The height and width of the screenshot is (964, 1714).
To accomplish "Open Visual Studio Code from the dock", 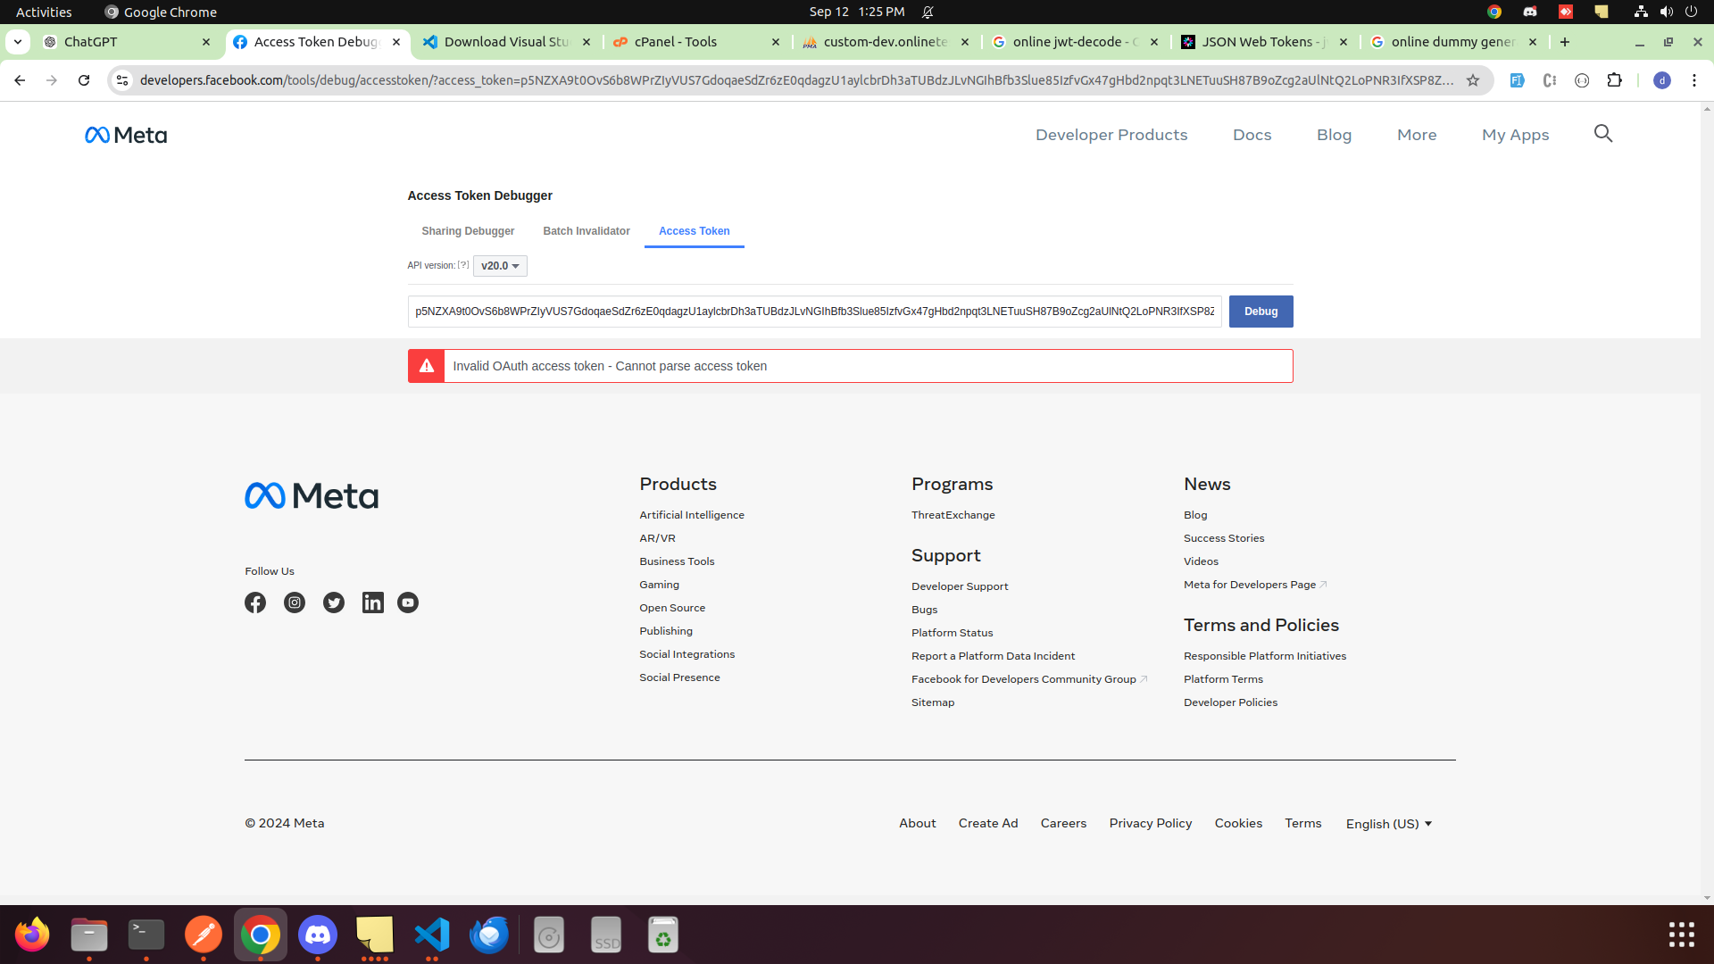I will [x=432, y=935].
